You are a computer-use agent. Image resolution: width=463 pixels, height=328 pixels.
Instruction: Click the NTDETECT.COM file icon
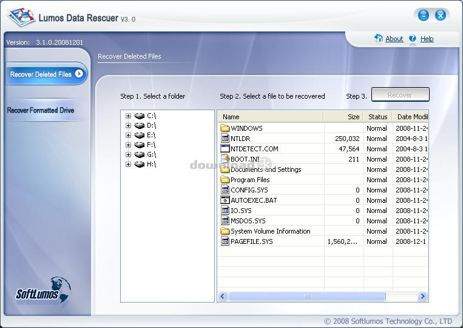click(x=225, y=148)
